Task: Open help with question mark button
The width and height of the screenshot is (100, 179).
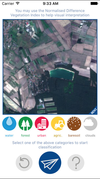Action: 76,163
